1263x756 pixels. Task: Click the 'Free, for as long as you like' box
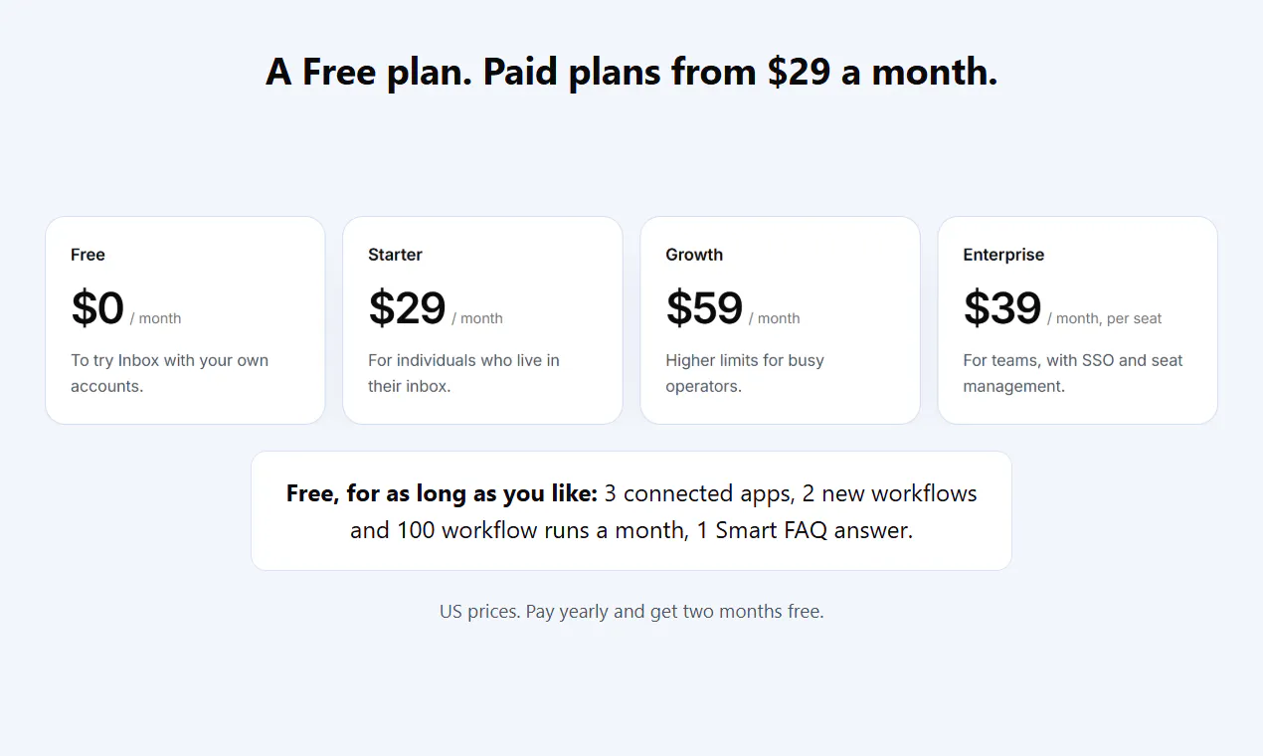click(x=631, y=511)
